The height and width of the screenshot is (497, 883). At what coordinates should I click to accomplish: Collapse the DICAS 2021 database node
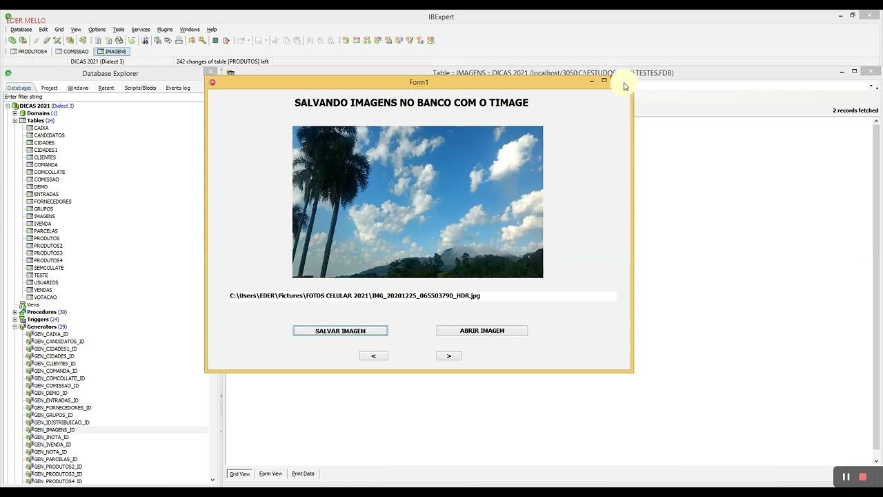coord(8,106)
